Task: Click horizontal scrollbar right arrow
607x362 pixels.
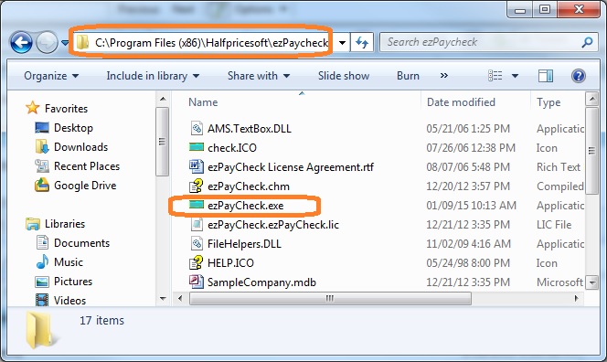Action: pyautogui.click(x=576, y=298)
